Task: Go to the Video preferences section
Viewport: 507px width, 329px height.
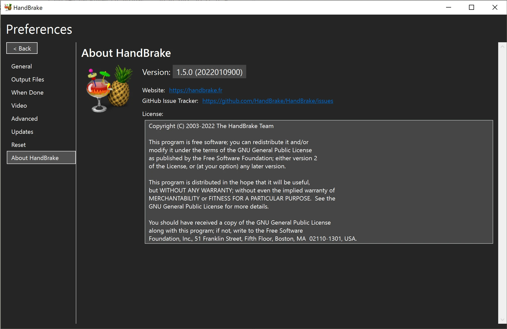Action: coord(19,106)
